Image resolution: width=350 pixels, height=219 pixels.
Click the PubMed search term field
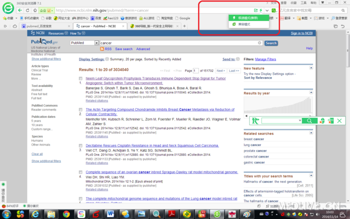pyautogui.click(x=181, y=43)
